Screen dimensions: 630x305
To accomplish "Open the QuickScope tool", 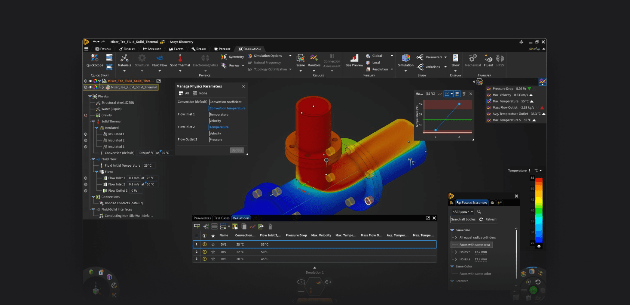I will [95, 60].
